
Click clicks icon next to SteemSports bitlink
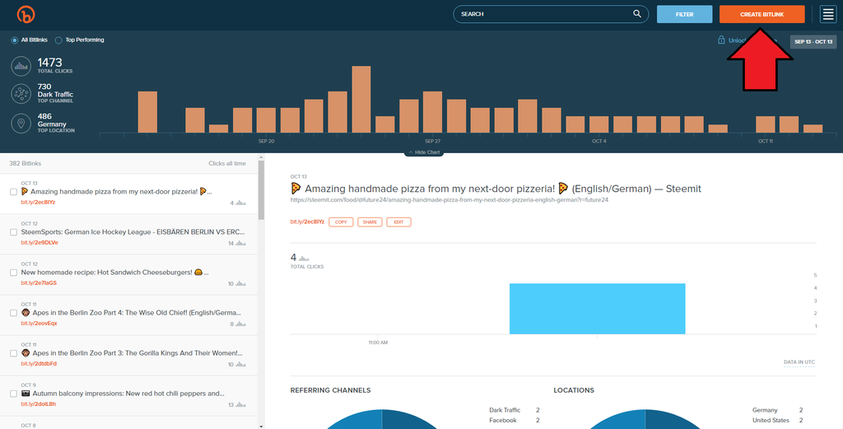coord(240,243)
